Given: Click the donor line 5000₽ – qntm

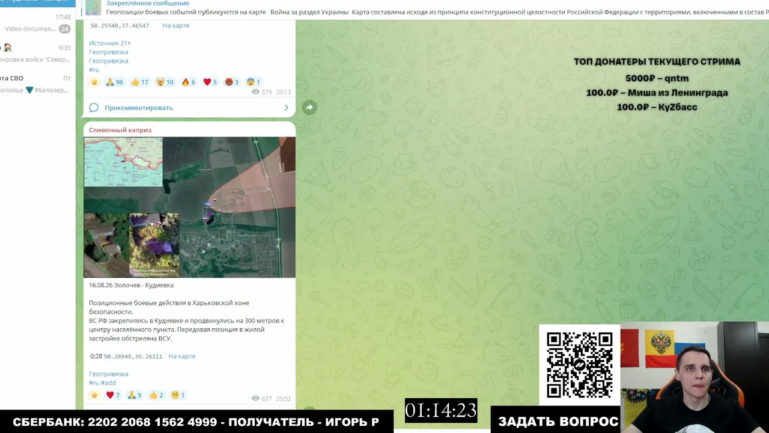Looking at the screenshot, I should pyautogui.click(x=657, y=78).
